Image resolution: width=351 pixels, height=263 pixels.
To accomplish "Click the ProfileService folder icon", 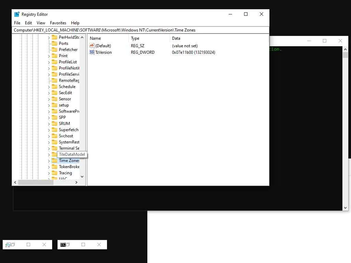I will click(x=55, y=74).
